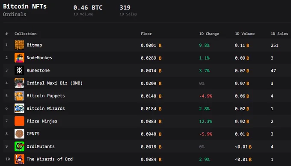Open the OrdiMutants green collection icon
Screen dimensions: 291x166
(19, 146)
